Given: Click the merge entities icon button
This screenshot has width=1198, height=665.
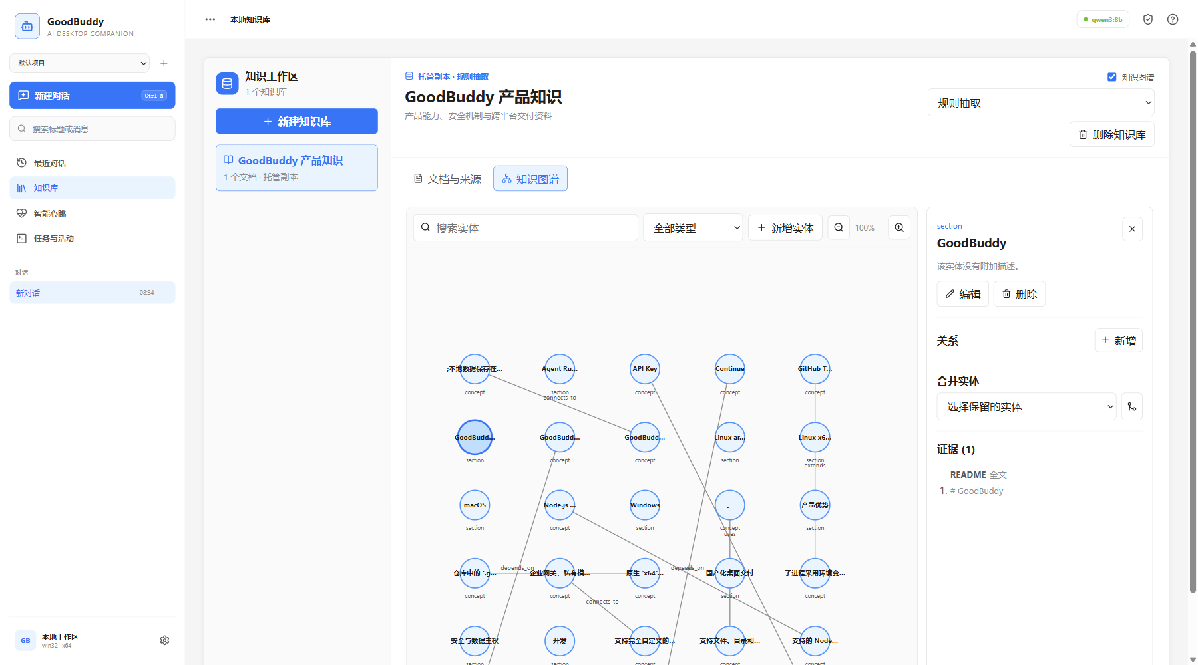Looking at the screenshot, I should (x=1132, y=407).
